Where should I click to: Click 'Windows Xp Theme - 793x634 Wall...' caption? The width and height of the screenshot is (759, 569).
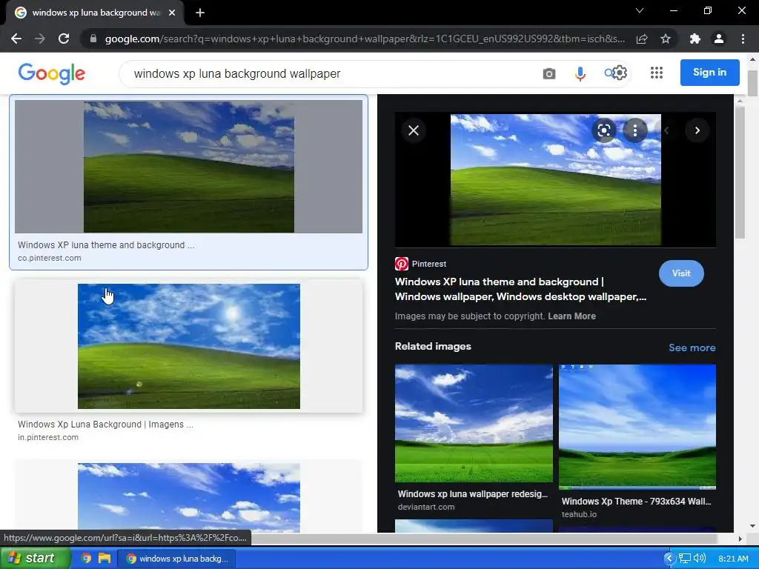coord(636,502)
